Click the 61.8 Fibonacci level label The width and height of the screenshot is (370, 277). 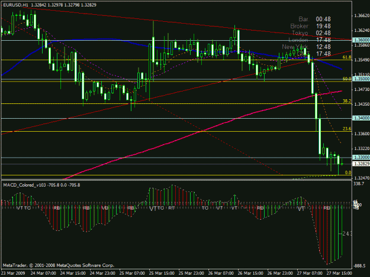[x=347, y=57]
